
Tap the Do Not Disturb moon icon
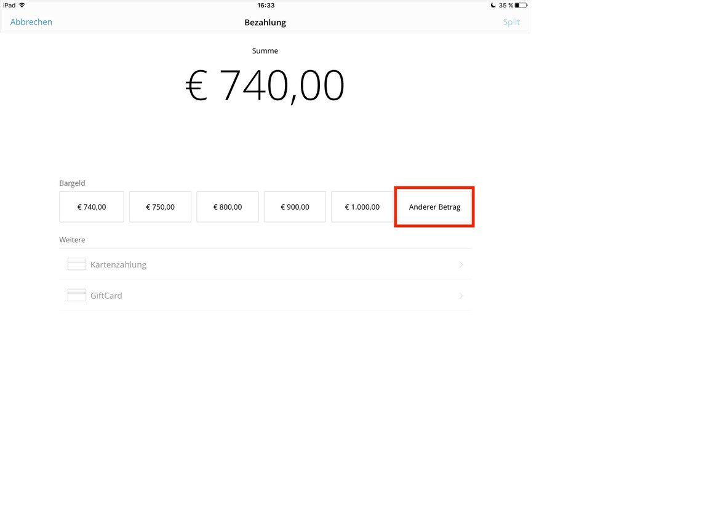coord(493,6)
